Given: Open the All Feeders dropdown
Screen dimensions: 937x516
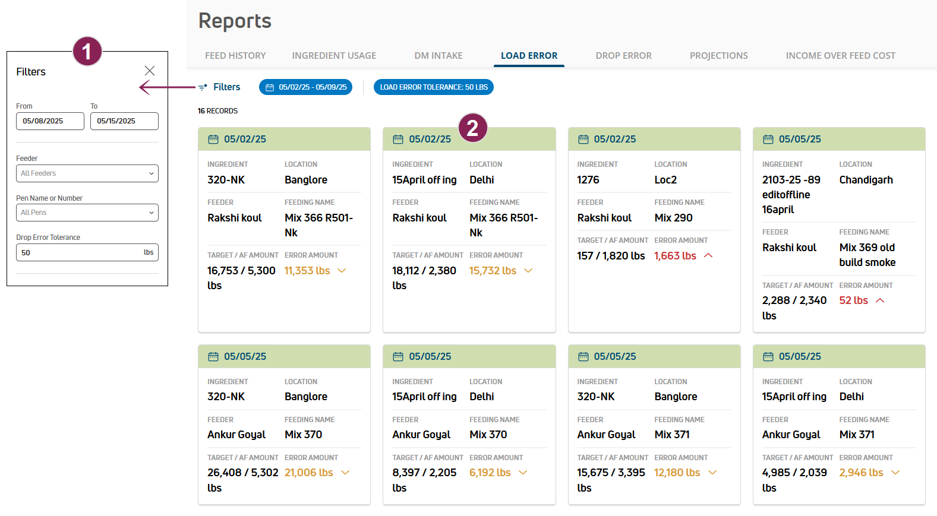Looking at the screenshot, I should pos(87,173).
